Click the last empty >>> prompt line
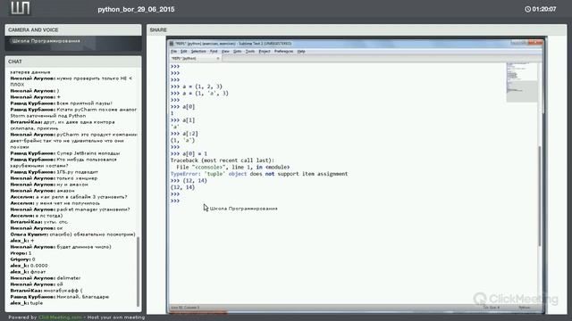Image resolution: width=572 pixels, height=321 pixels. (175, 201)
